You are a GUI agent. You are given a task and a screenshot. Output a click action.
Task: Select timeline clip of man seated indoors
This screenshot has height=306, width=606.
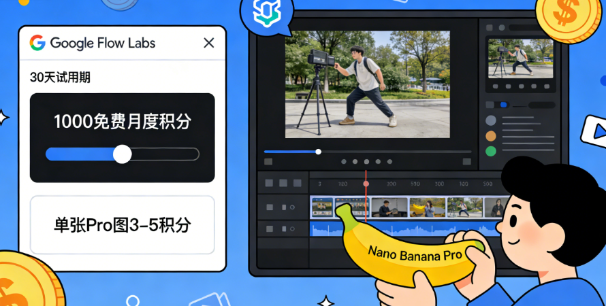[x=389, y=207]
